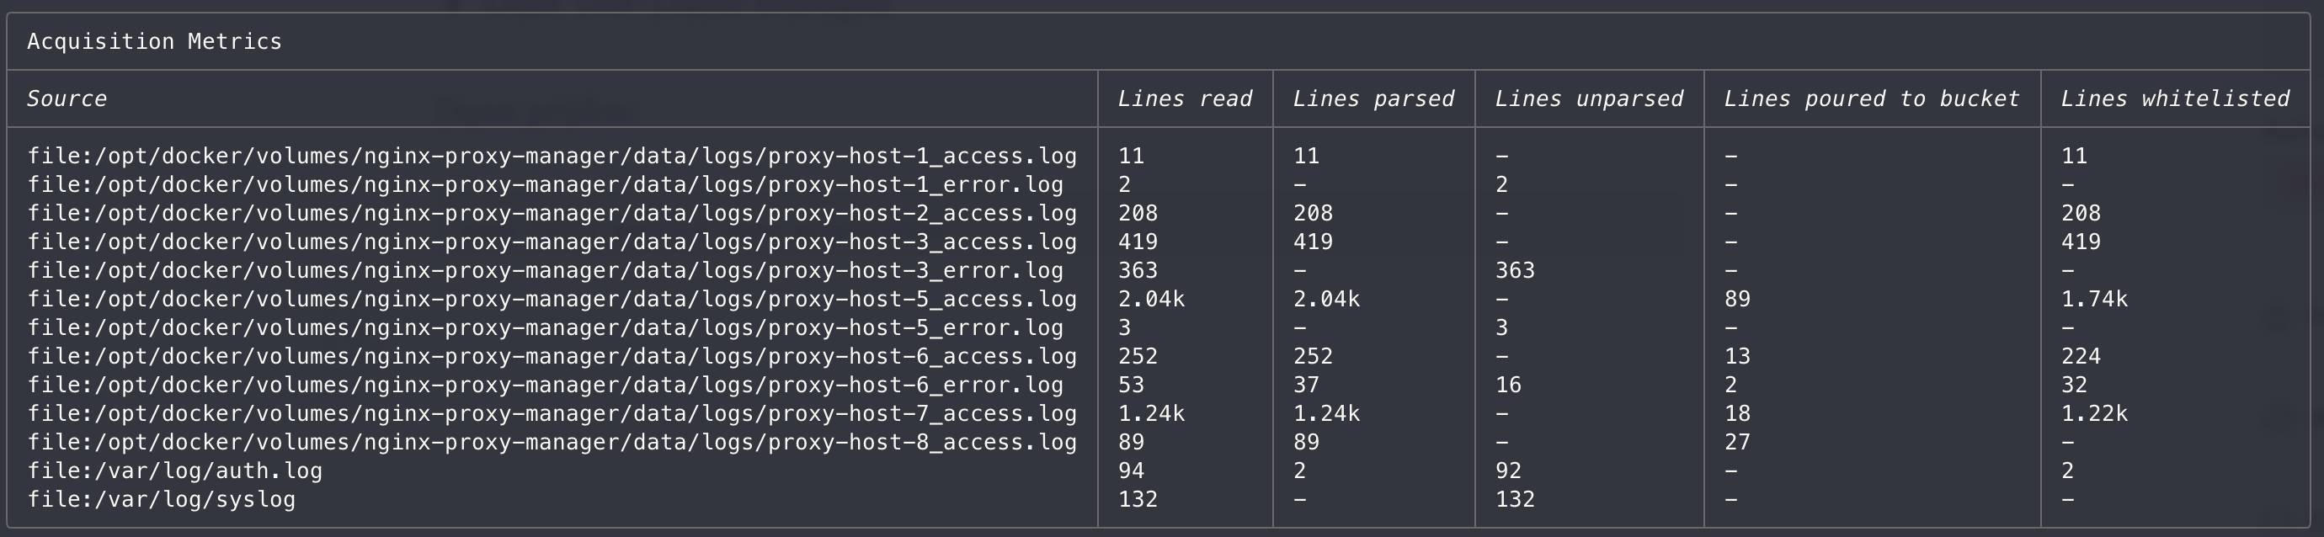Viewport: 2324px width, 537px height.
Task: Select the proxy-host-3_error.log source path
Action: (545, 271)
